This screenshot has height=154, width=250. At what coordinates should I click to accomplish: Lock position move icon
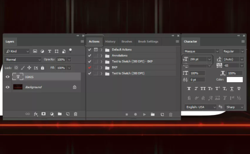click(29, 68)
